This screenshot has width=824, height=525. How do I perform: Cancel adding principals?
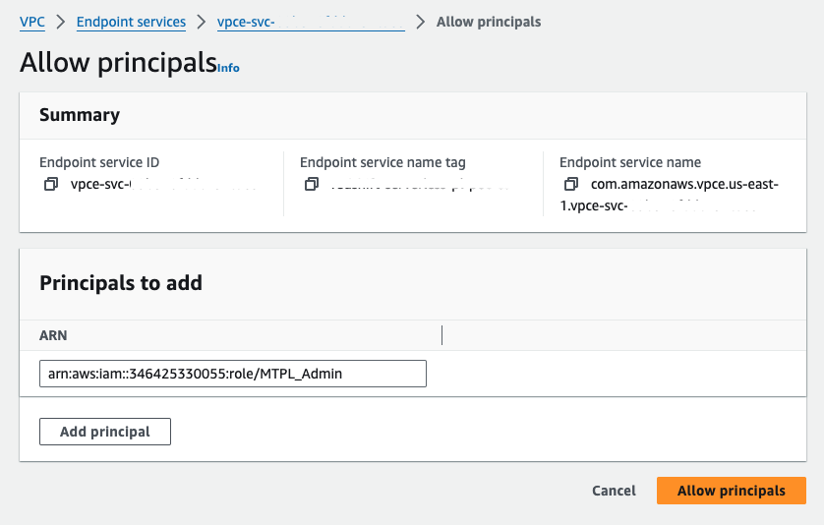pyautogui.click(x=614, y=491)
